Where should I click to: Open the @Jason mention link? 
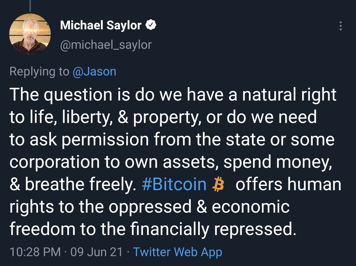click(94, 72)
